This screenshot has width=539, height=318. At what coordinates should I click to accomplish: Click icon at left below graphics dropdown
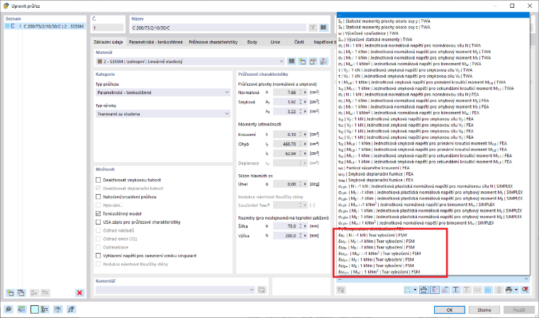click(x=341, y=290)
